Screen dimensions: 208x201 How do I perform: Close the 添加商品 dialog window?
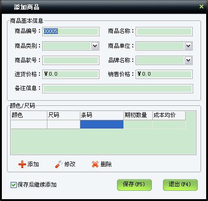click(201, 6)
